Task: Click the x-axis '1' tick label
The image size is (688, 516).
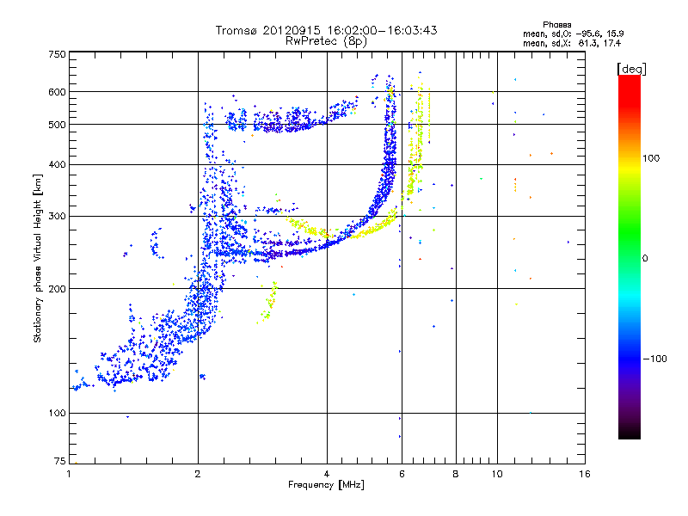Action: pos(69,474)
